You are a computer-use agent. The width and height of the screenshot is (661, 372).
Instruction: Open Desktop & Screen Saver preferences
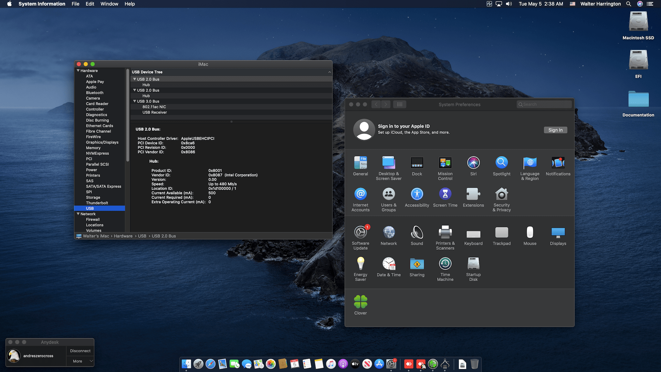[389, 168]
